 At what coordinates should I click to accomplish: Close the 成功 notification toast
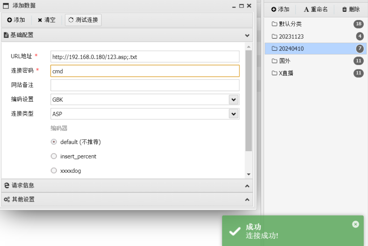point(356,224)
